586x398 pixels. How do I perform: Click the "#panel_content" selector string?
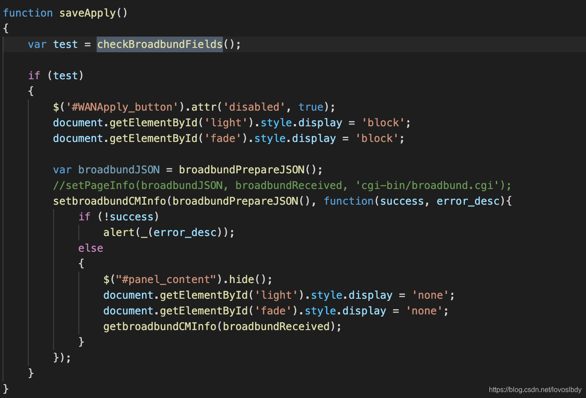point(166,280)
